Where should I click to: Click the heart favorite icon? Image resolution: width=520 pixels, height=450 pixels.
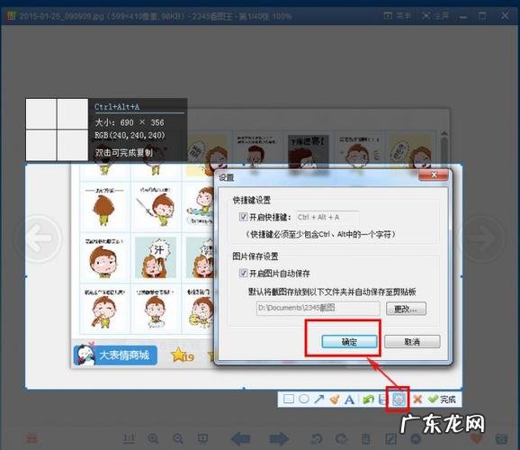(477, 438)
